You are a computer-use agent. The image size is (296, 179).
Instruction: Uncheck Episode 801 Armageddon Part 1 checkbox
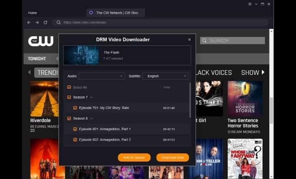[x=75, y=129]
